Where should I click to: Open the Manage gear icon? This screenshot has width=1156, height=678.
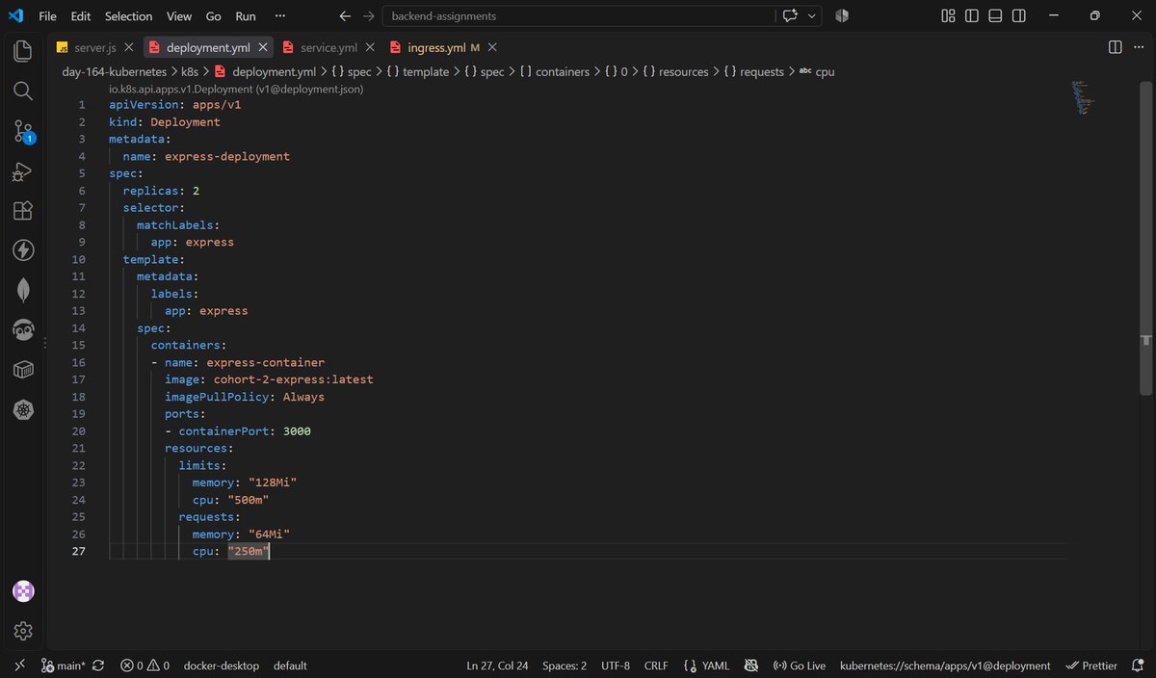[x=23, y=631]
